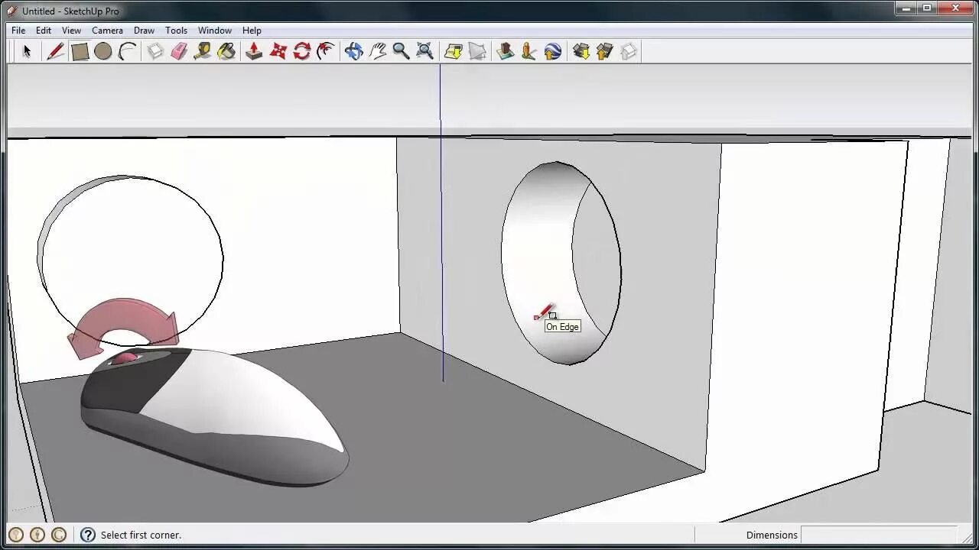Click the Toggle Terrain icon
This screenshot has height=550, width=979.
pyautogui.click(x=477, y=51)
